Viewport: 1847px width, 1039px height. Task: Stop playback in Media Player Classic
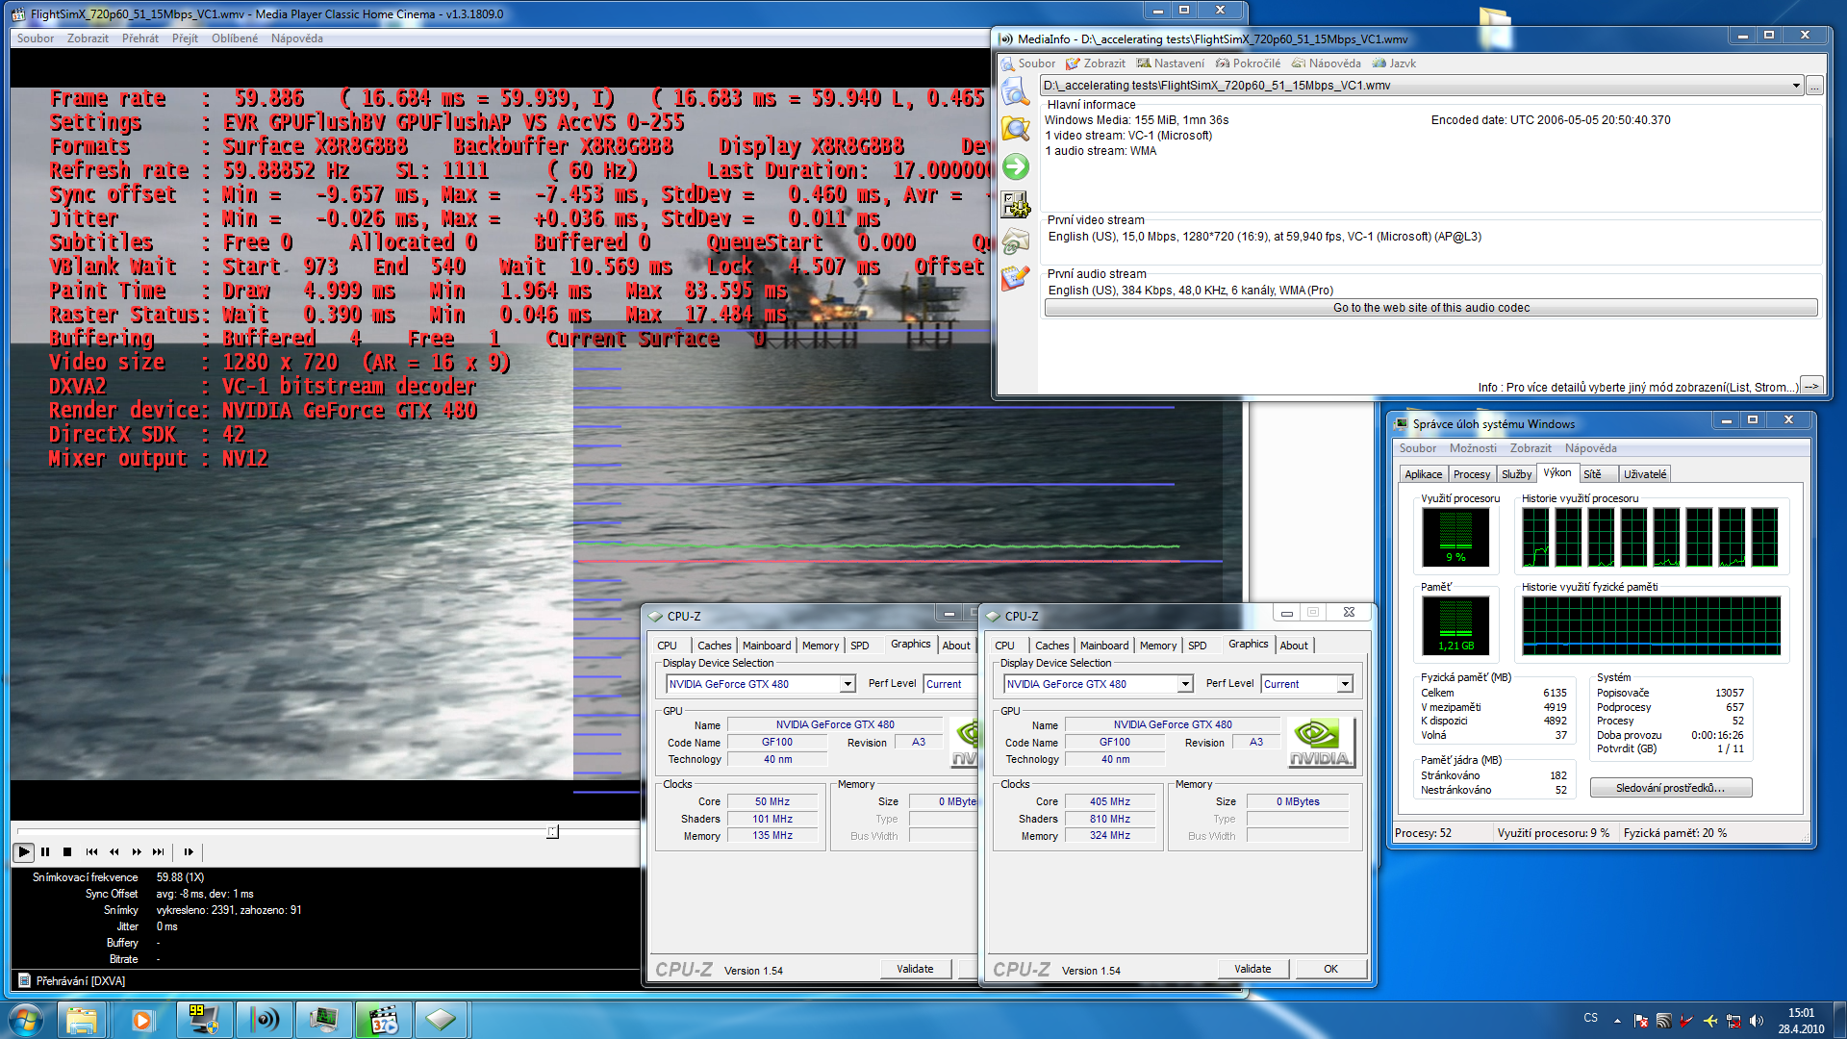pos(67,851)
